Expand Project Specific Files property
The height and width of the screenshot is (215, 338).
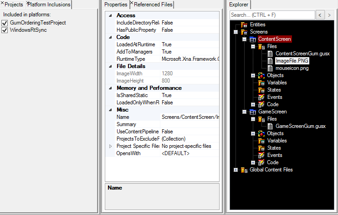tap(110, 146)
